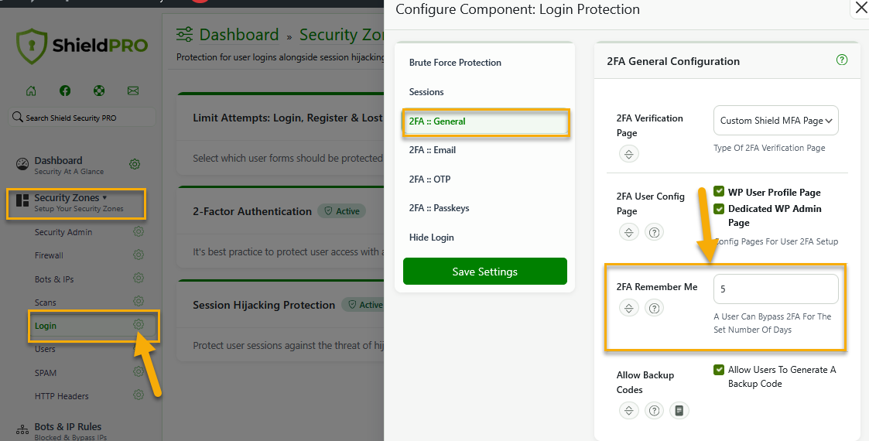This screenshot has width=869, height=441.
Task: Click the 2FA Remember Me days field
Action: click(776, 289)
